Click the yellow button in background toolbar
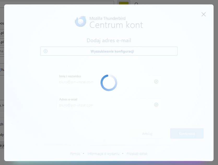The width and height of the screenshot is (218, 165). tap(124, 3)
